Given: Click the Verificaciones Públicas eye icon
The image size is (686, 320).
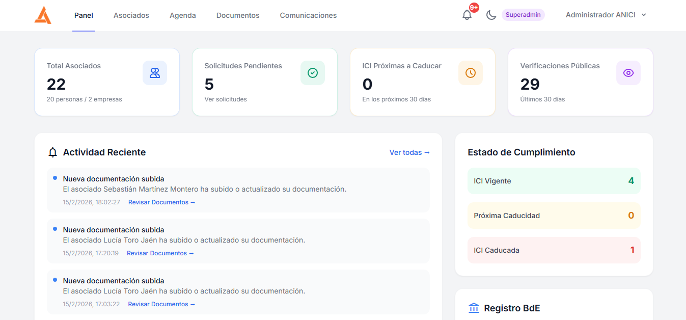Looking at the screenshot, I should point(628,73).
